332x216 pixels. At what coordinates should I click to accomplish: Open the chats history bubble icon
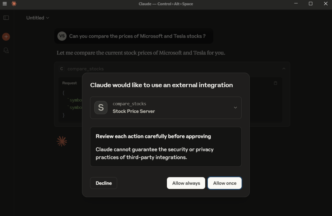click(6, 50)
